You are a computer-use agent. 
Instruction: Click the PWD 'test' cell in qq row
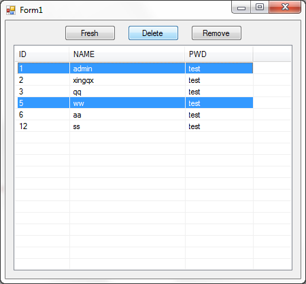tap(219, 92)
